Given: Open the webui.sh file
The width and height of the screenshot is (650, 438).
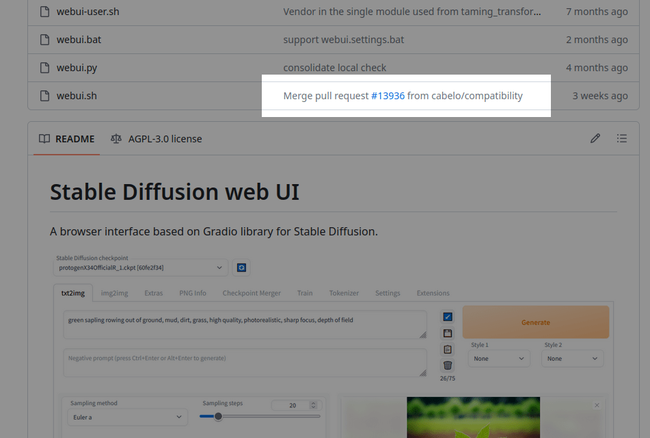Looking at the screenshot, I should pos(77,96).
